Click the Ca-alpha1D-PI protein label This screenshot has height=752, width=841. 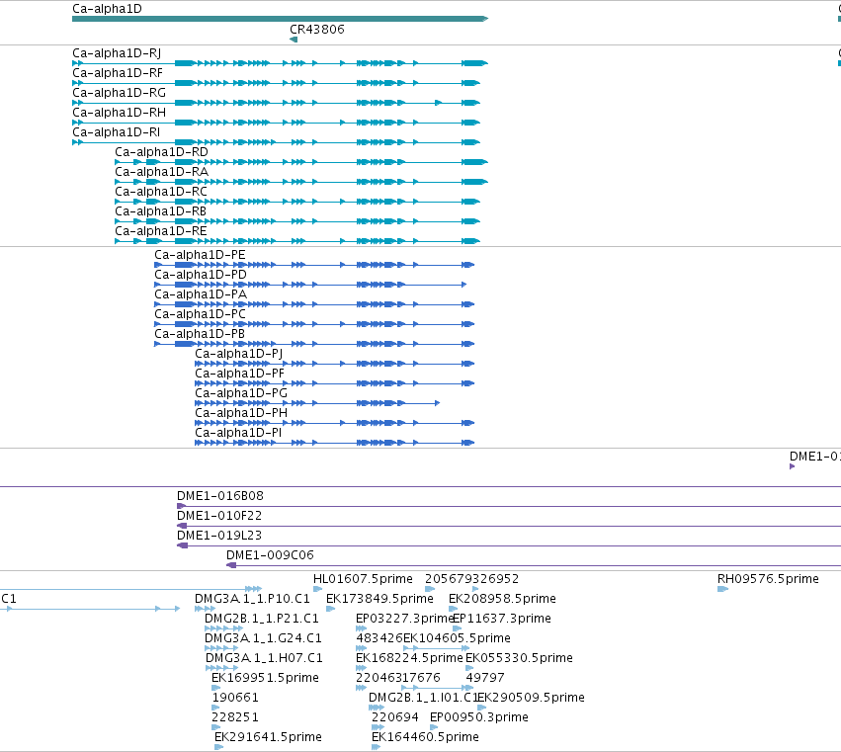click(x=238, y=434)
